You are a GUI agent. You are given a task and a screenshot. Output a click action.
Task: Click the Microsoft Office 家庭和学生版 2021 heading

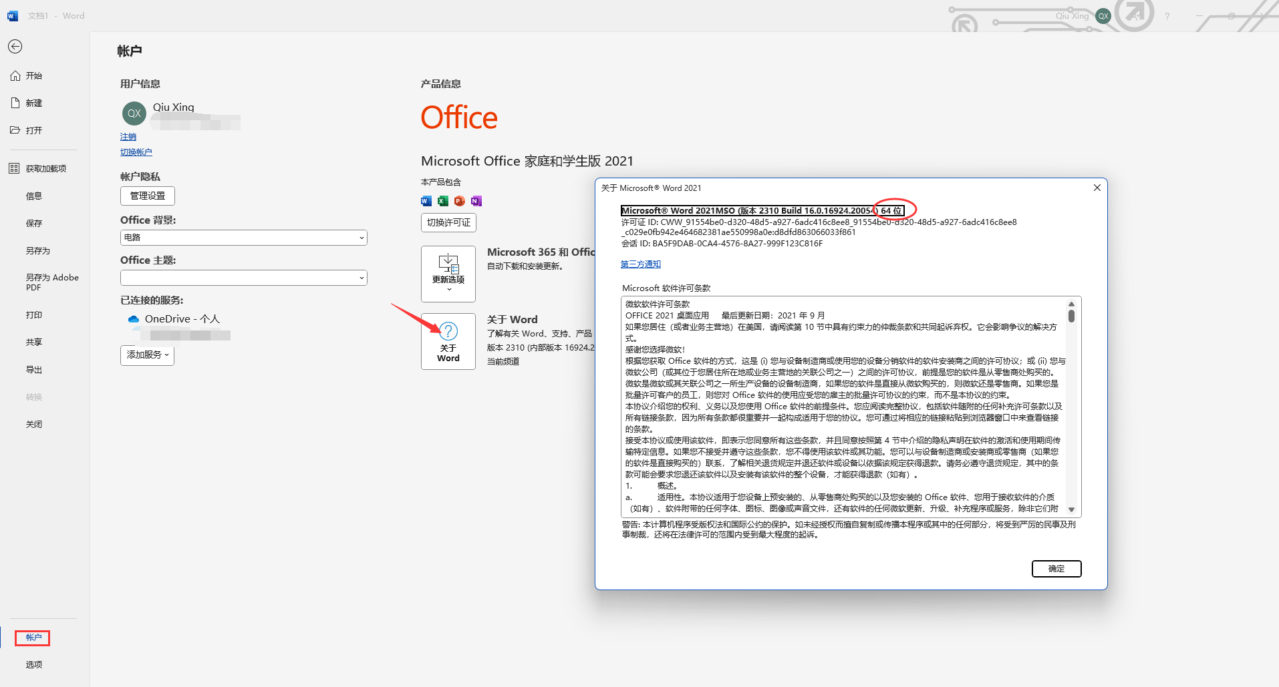coord(527,161)
